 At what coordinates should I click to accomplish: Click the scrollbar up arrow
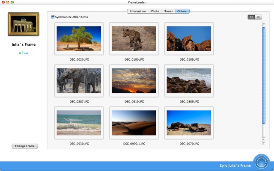click(264, 140)
